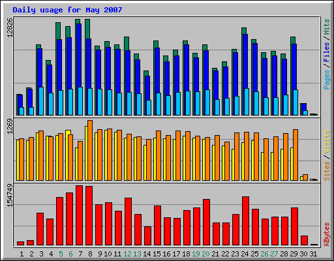Click day 15 on the x-axis
The height and width of the screenshot is (261, 334).
click(x=157, y=254)
